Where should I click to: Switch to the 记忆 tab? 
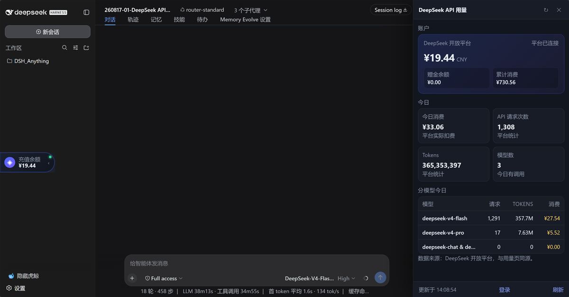point(156,19)
